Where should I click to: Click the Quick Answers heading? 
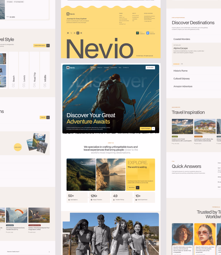[x=186, y=166]
